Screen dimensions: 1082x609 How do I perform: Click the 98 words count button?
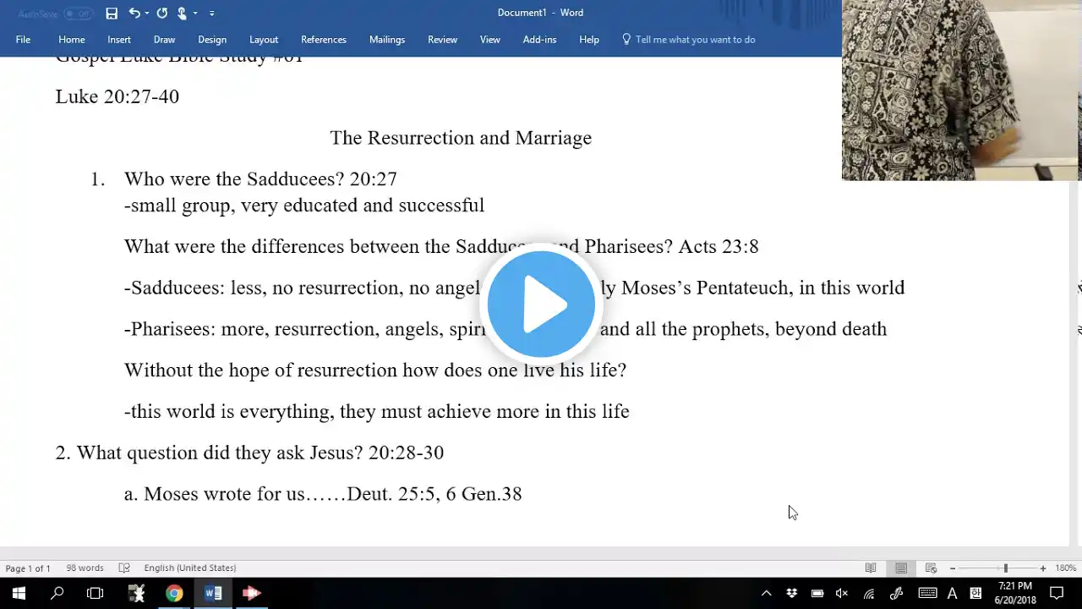(85, 568)
